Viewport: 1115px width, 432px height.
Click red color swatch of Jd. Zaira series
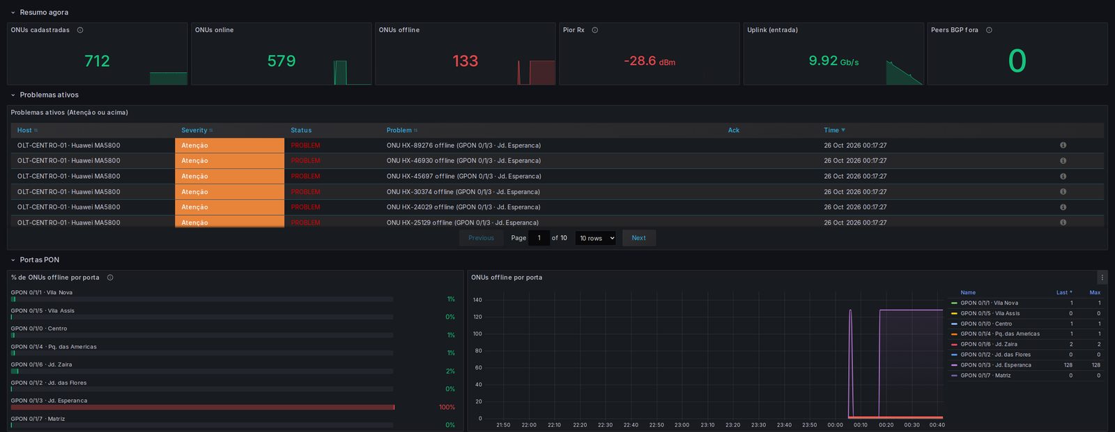[x=954, y=344]
